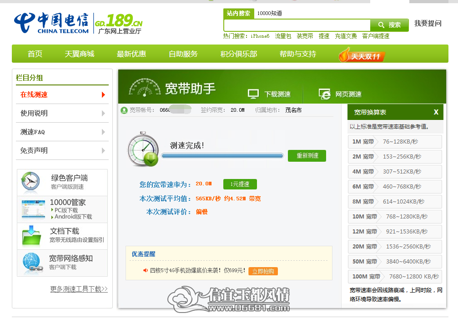Switch to the 站内搜索 tab
This screenshot has width=458, height=318.
pyautogui.click(x=239, y=13)
